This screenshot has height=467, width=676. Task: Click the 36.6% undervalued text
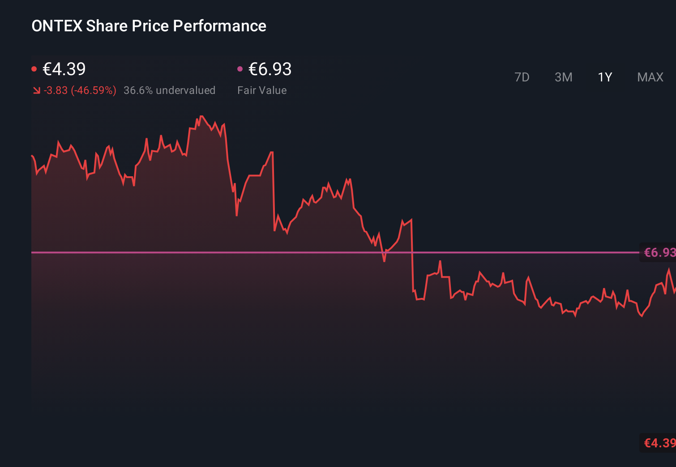[170, 90]
